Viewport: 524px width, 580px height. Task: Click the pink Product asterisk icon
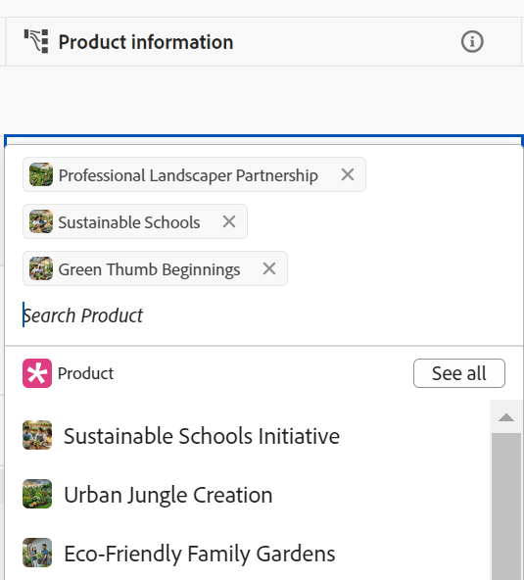coord(37,373)
